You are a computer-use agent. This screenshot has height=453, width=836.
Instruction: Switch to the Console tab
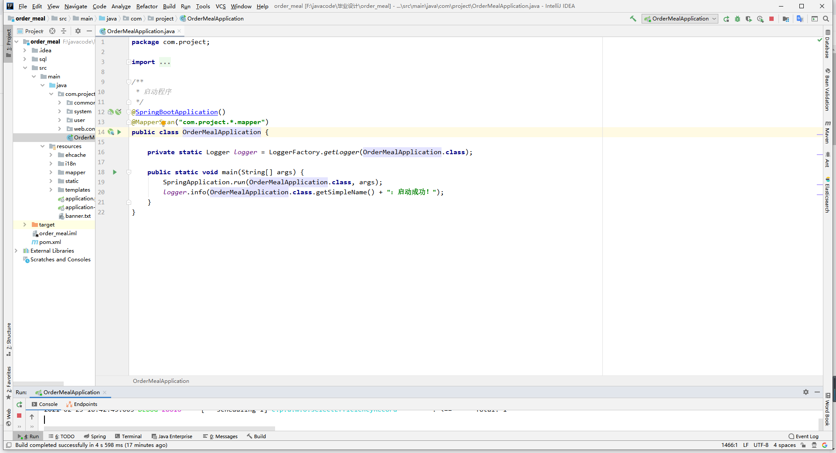coord(44,404)
